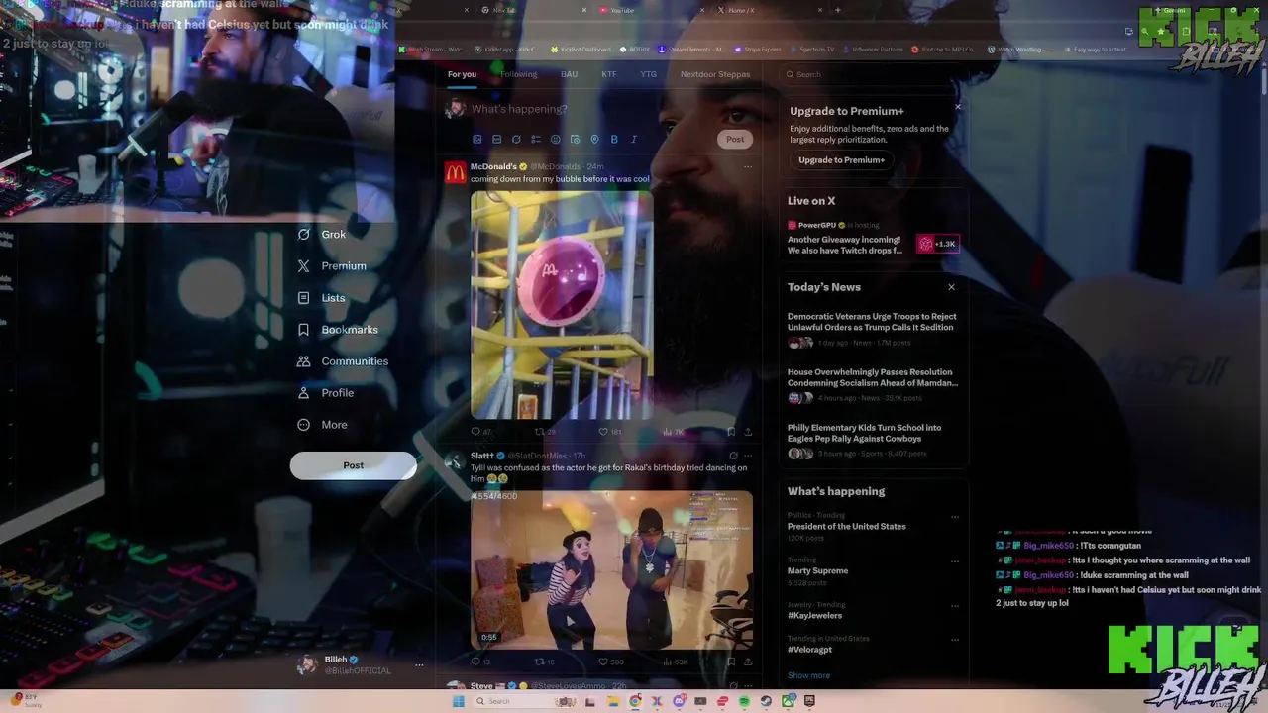Reply to the Slattt post
Viewport: 1268px width, 713px height.
(x=481, y=662)
